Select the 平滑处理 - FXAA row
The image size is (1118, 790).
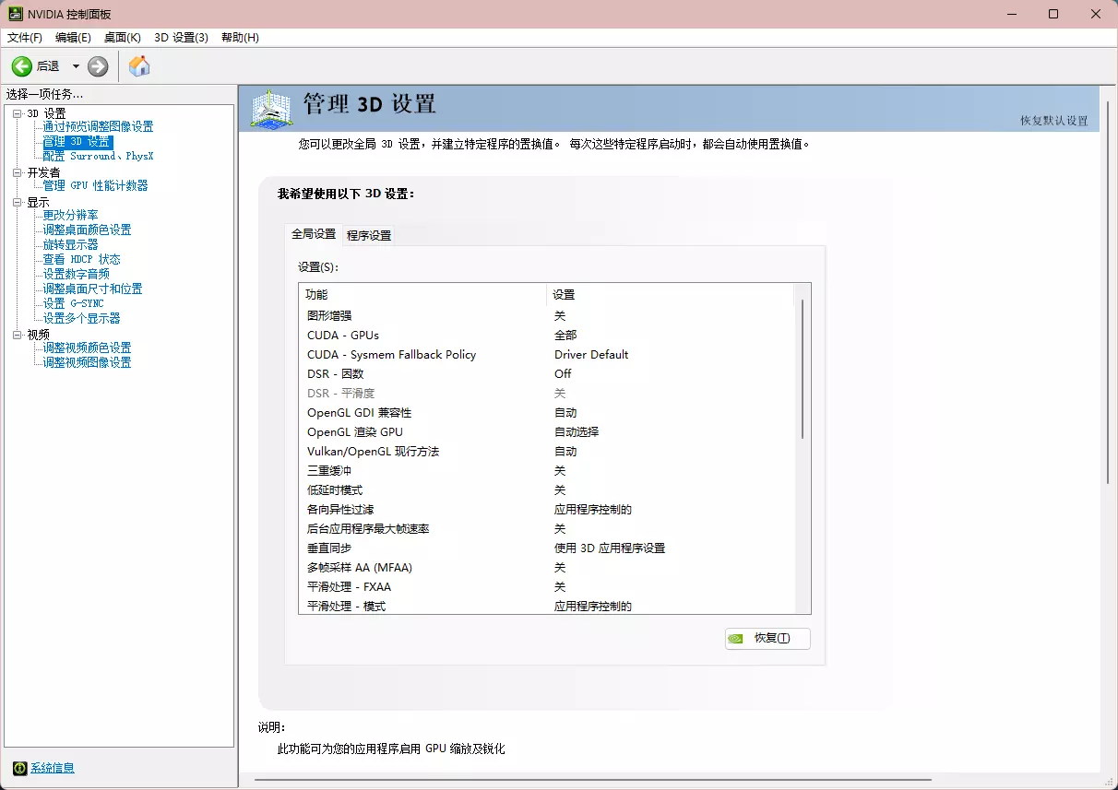point(546,586)
